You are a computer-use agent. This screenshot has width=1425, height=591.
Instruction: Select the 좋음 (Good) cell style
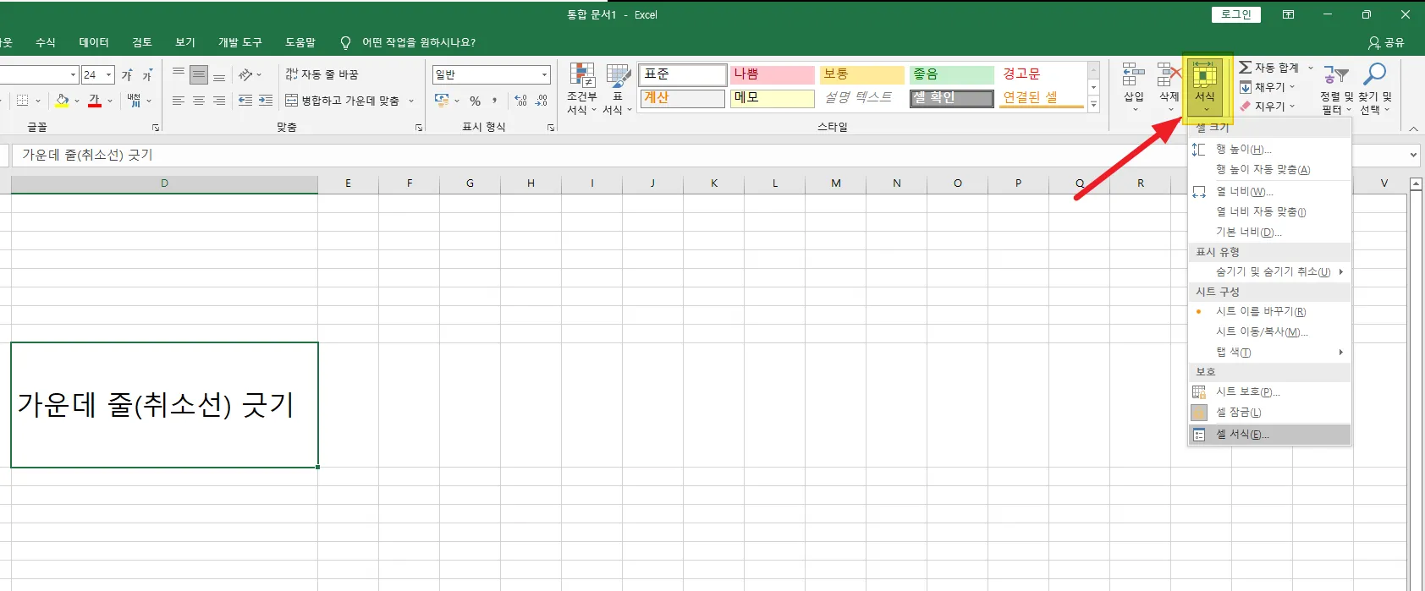tap(951, 74)
